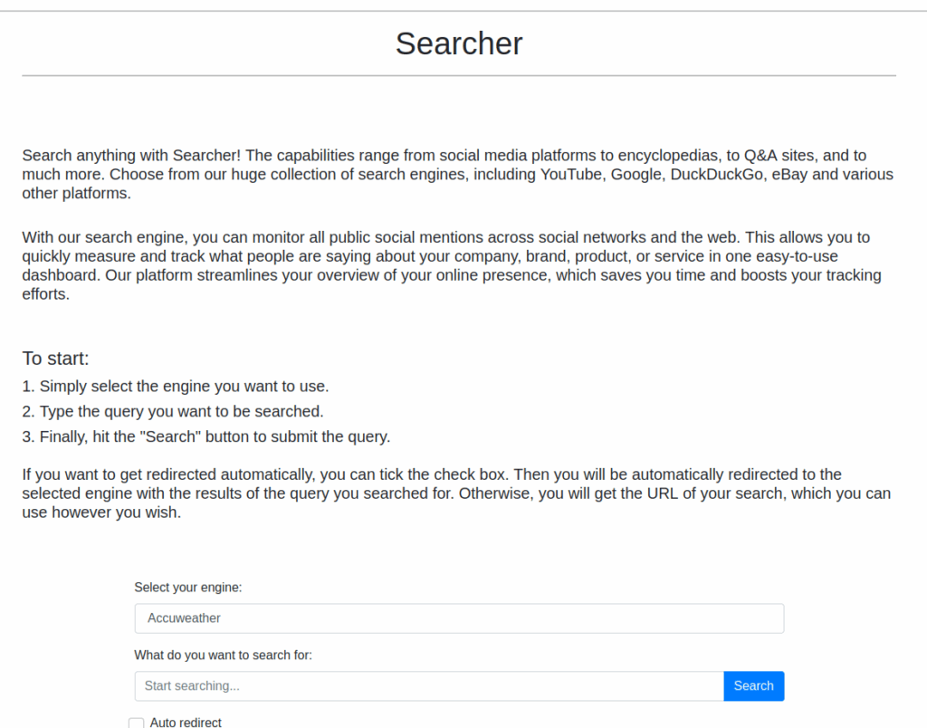Click the "Auto redirect" checkbox label
Viewport: 927px width, 728px height.
point(186,723)
